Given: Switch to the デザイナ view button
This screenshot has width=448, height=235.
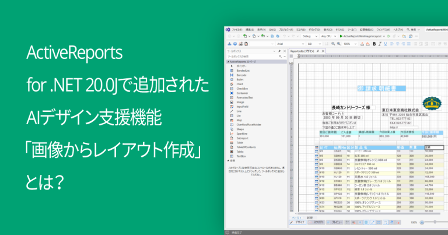Looking at the screenshot, I should click(x=297, y=222).
